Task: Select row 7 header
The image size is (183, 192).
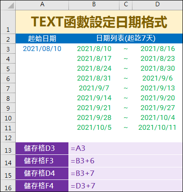Action: point(8,88)
